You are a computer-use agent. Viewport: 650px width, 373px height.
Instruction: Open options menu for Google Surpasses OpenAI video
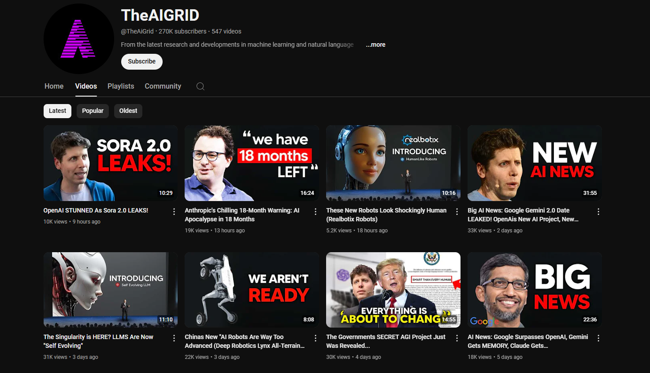point(598,338)
